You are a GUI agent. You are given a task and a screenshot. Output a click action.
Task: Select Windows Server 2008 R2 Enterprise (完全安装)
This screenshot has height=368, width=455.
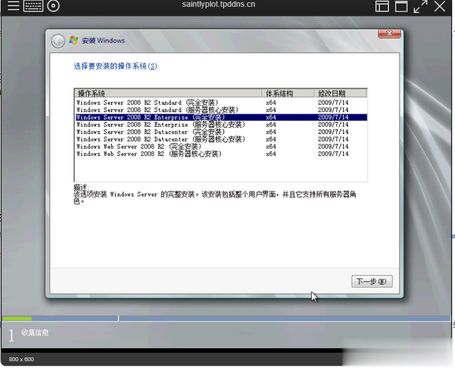point(221,117)
